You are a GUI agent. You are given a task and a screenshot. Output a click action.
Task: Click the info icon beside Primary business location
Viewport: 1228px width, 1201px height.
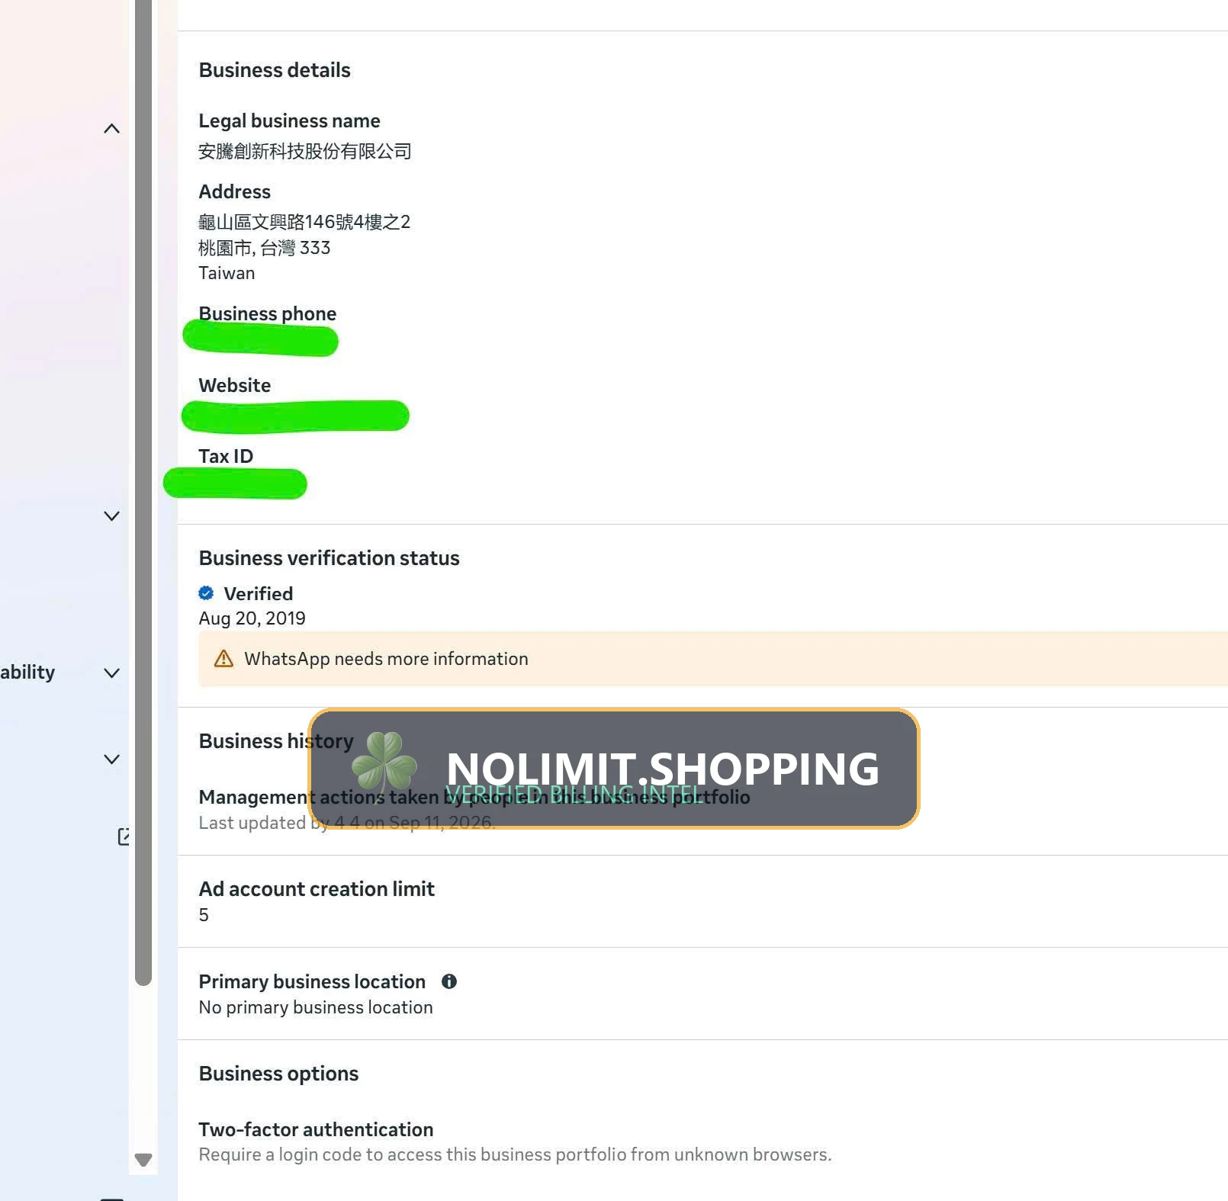449,981
